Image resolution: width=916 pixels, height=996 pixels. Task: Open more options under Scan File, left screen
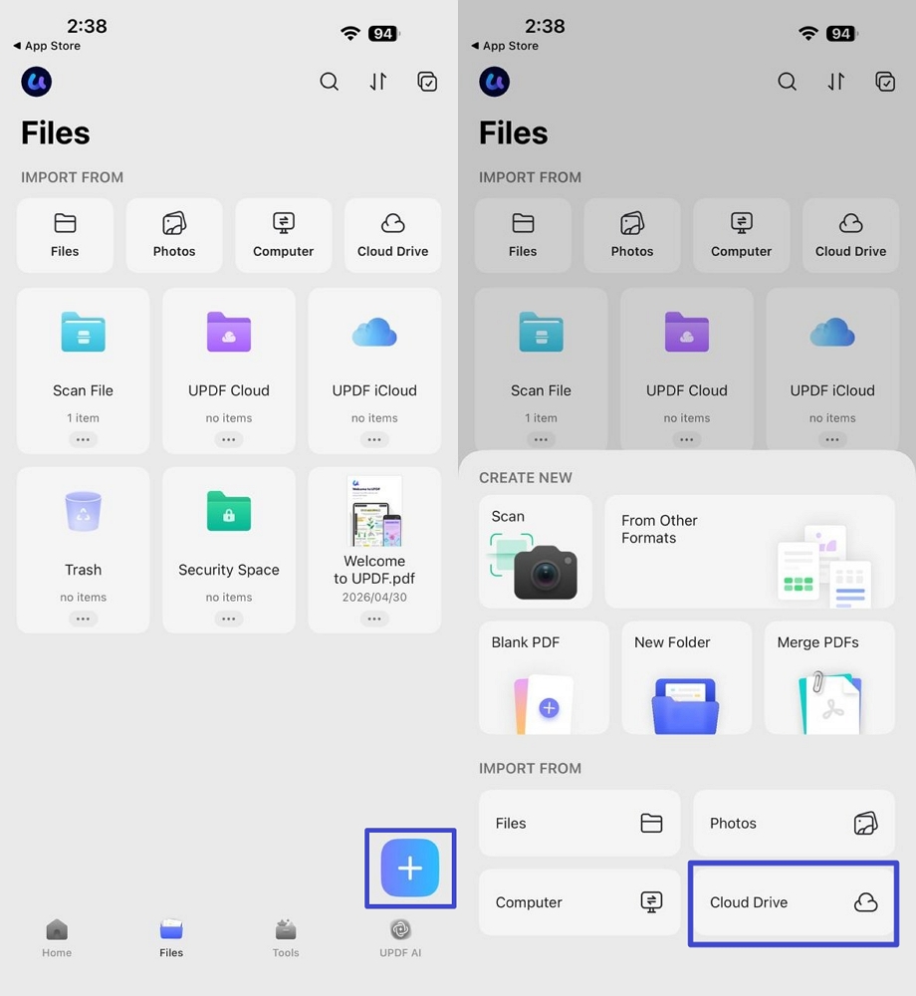pos(84,439)
